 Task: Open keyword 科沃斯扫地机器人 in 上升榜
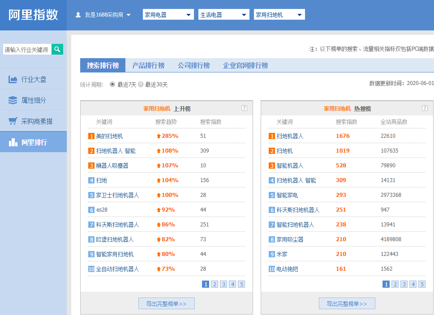[117, 225]
